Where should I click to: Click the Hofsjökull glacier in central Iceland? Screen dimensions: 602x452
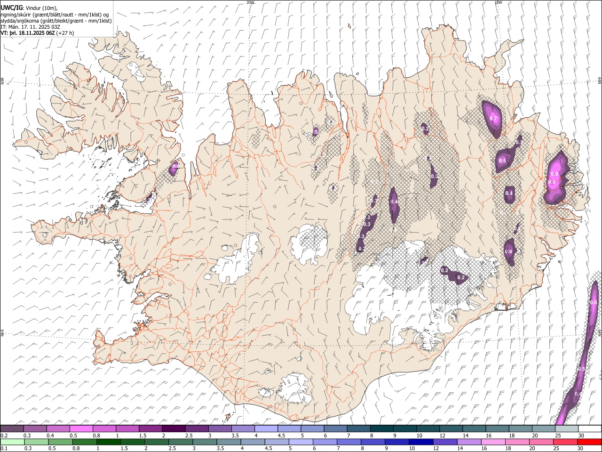(x=309, y=244)
